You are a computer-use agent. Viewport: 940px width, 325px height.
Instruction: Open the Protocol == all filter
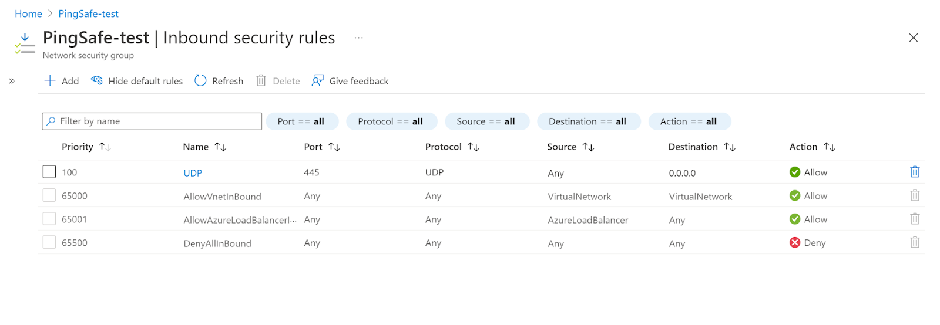click(x=391, y=121)
